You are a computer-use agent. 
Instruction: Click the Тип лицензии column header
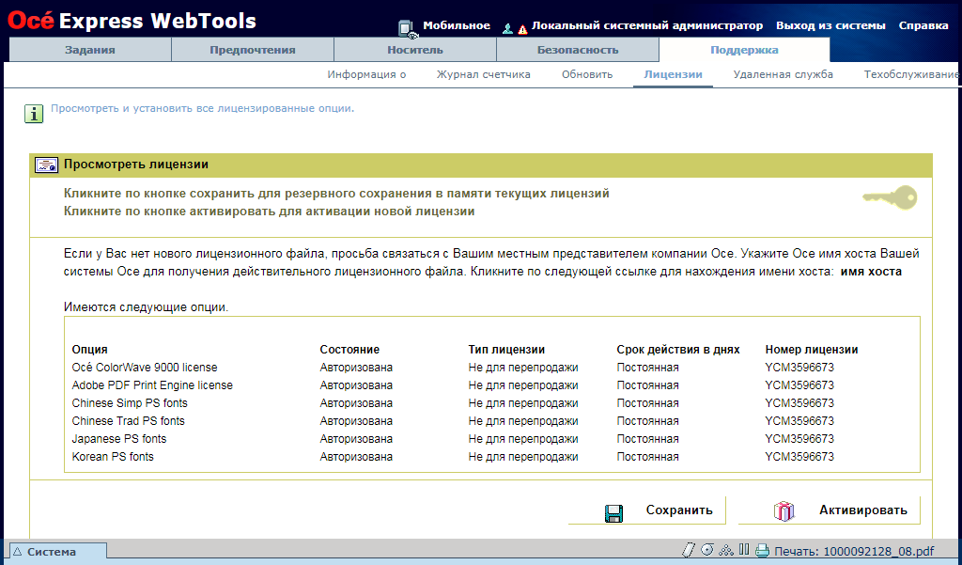(x=506, y=350)
